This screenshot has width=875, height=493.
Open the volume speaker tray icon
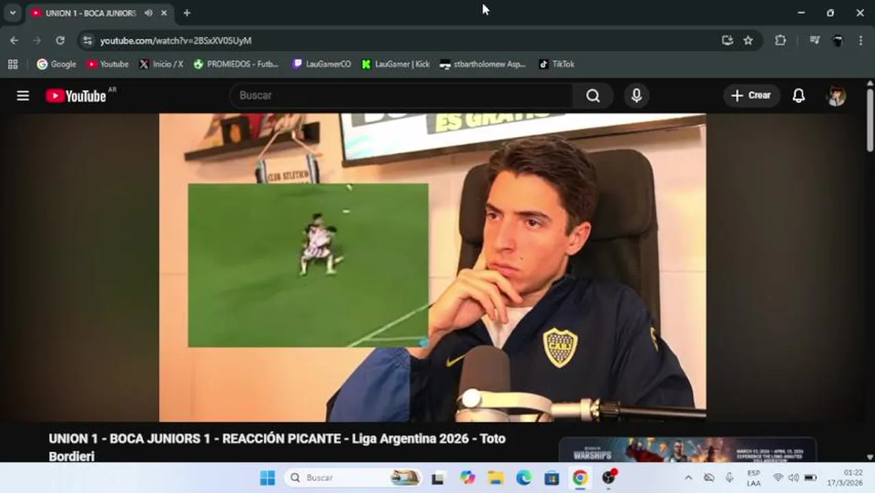click(x=794, y=478)
